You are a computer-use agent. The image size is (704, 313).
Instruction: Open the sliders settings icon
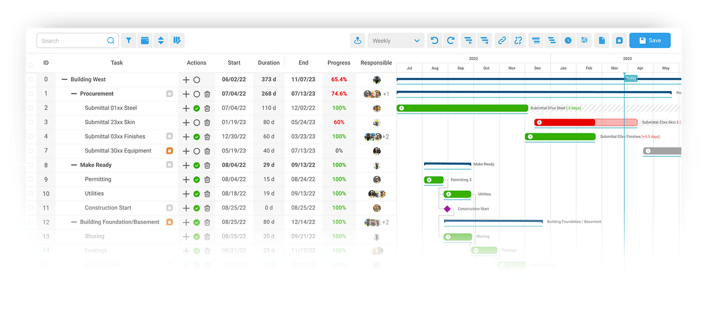click(584, 41)
